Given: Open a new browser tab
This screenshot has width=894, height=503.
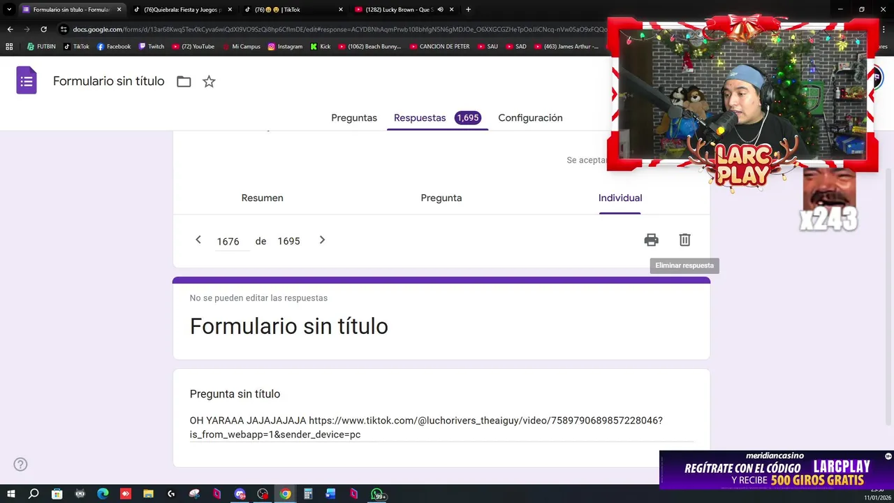Looking at the screenshot, I should (x=468, y=10).
